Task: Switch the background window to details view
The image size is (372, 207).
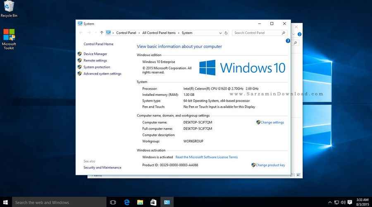Action: click(x=293, y=175)
